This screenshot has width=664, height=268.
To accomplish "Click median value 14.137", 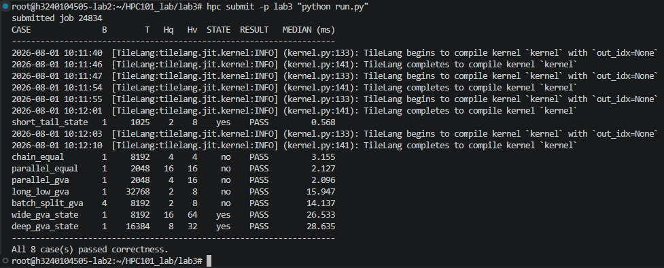I will point(321,203).
